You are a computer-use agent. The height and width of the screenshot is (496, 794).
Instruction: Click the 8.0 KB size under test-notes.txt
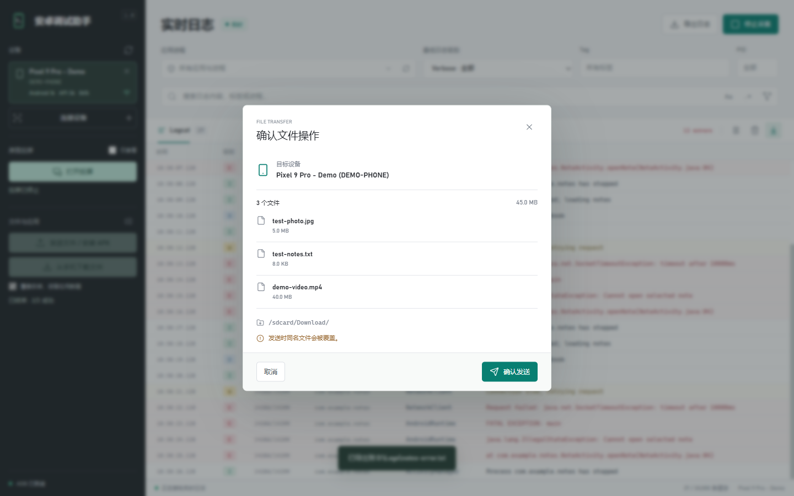click(x=280, y=264)
